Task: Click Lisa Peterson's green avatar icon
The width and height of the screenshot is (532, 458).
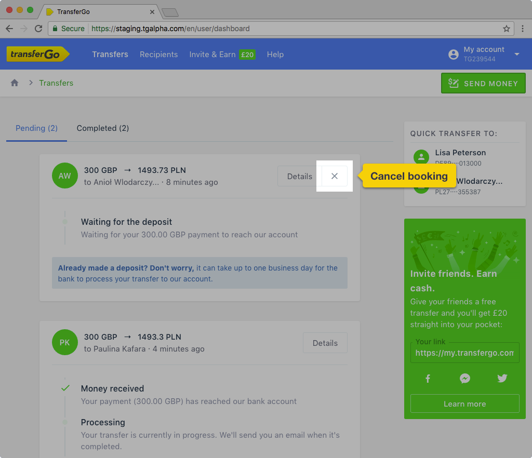Action: click(x=421, y=157)
